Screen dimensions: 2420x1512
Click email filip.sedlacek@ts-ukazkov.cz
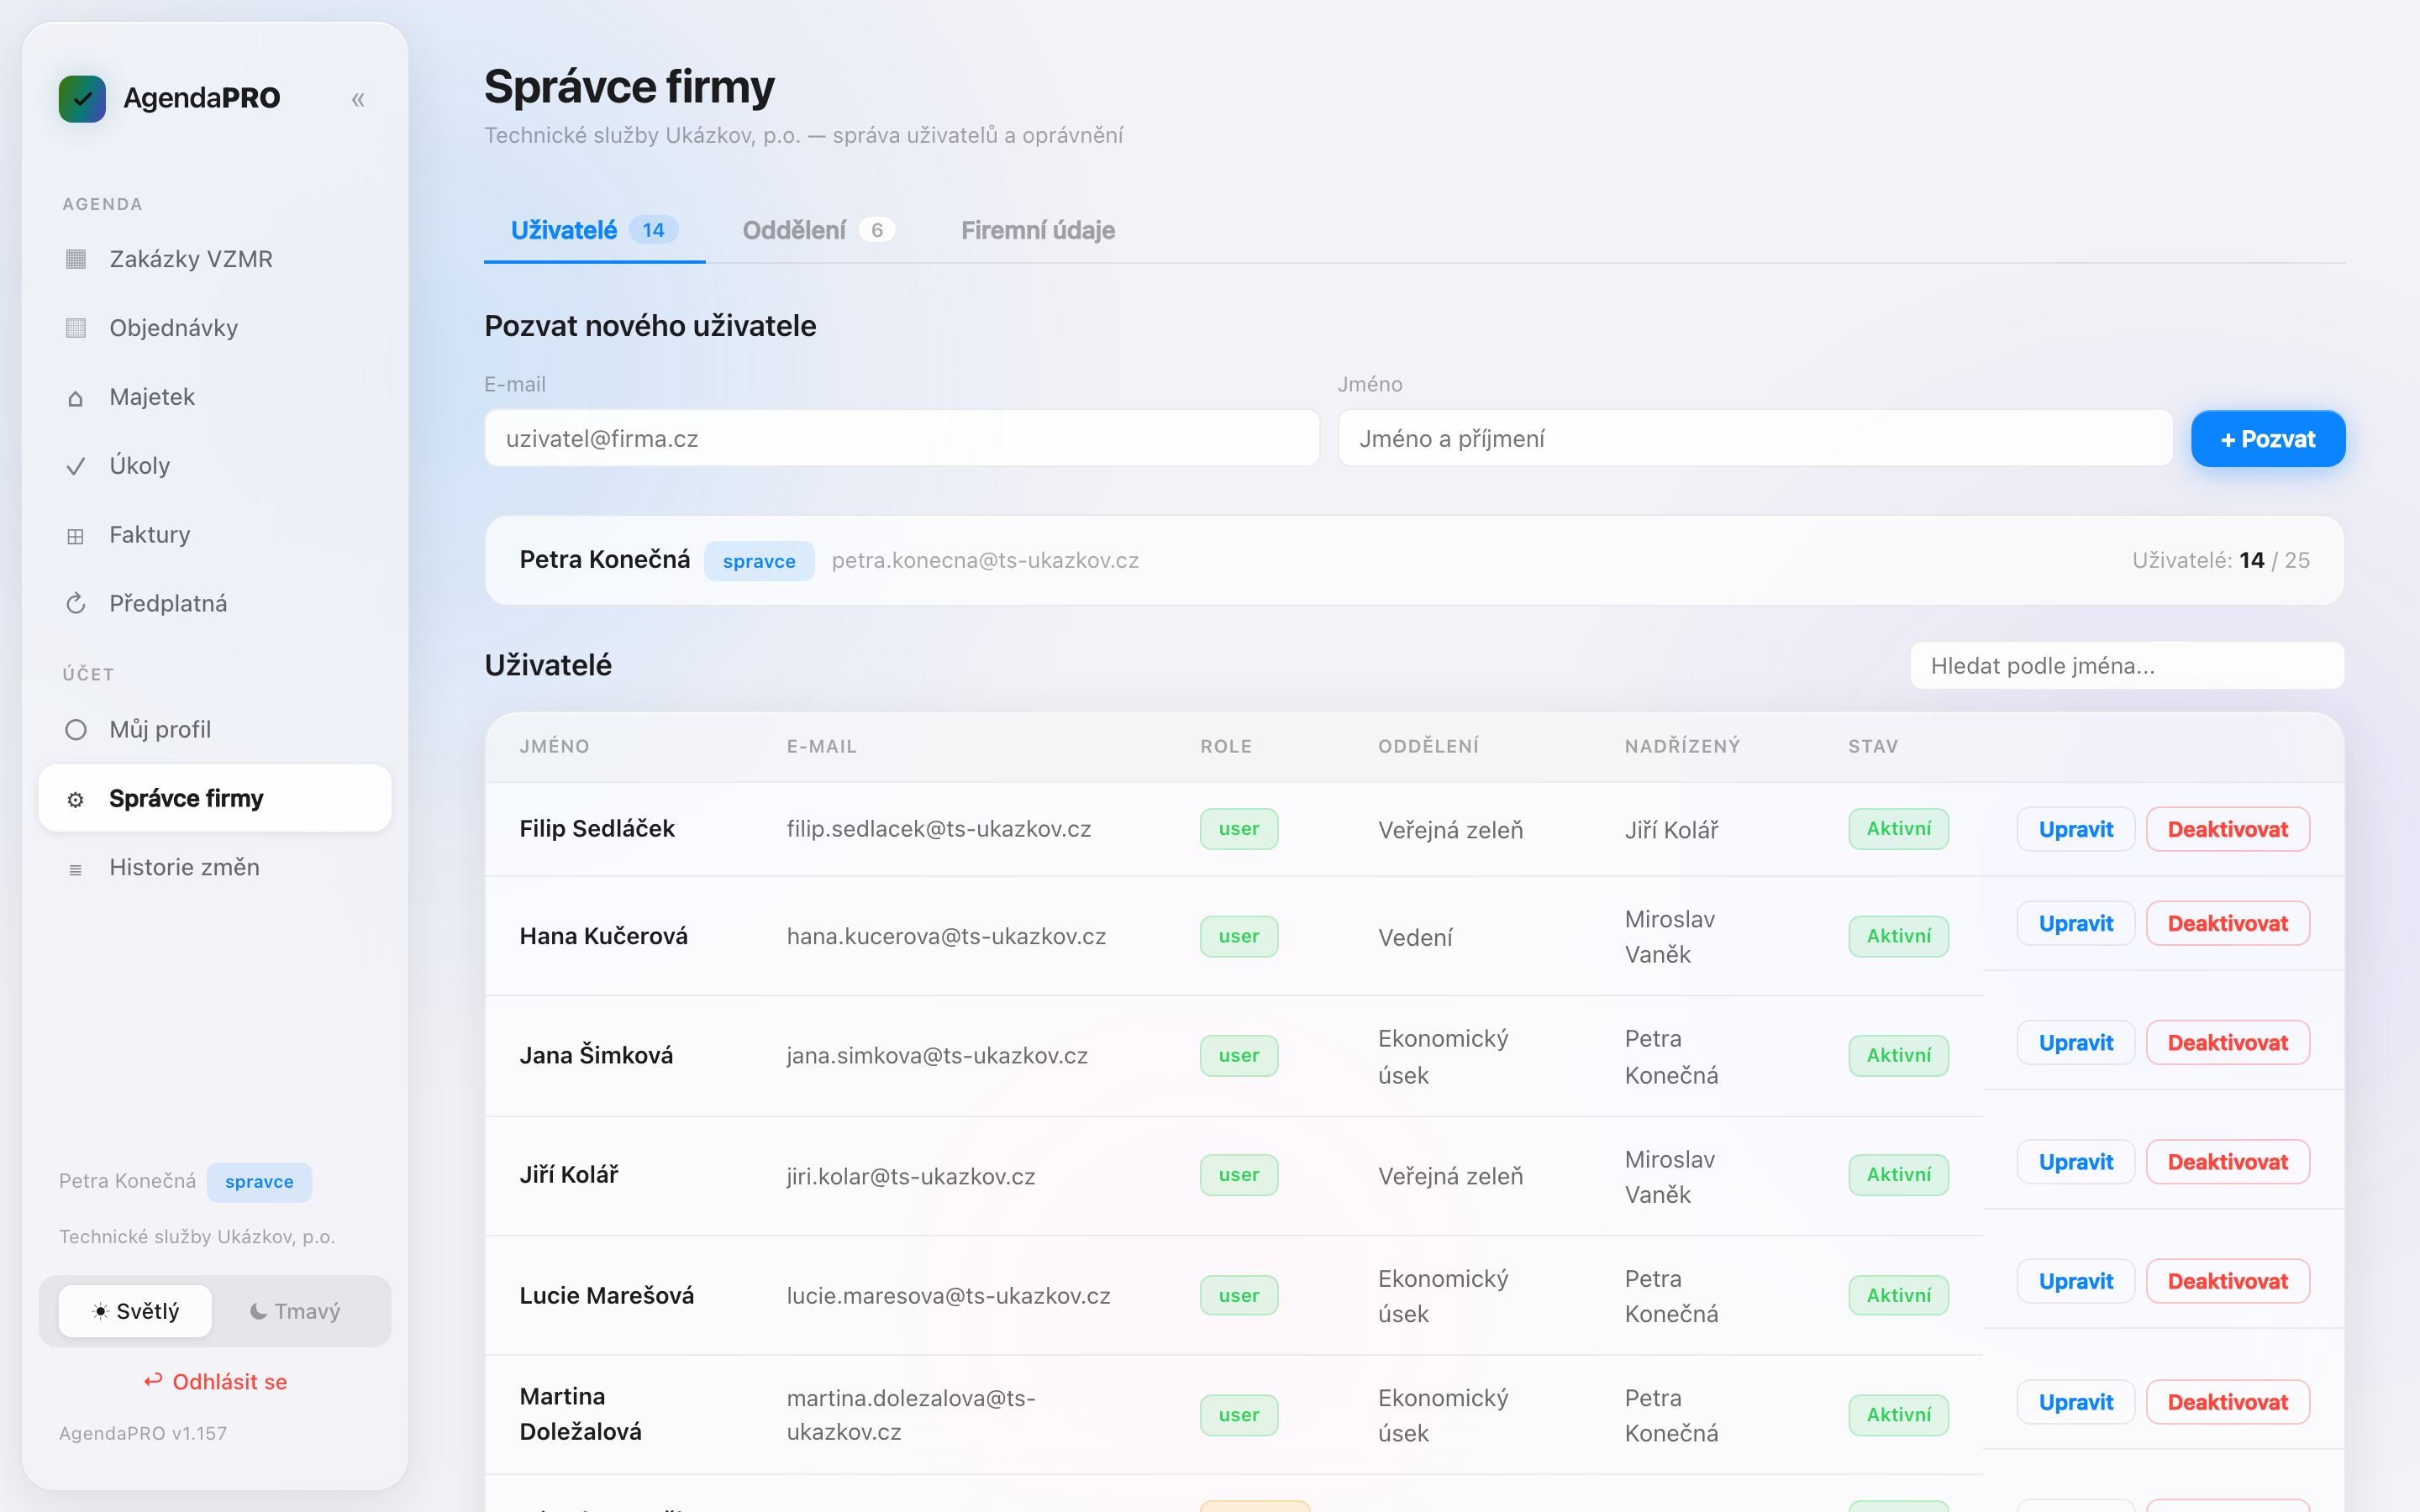(938, 829)
